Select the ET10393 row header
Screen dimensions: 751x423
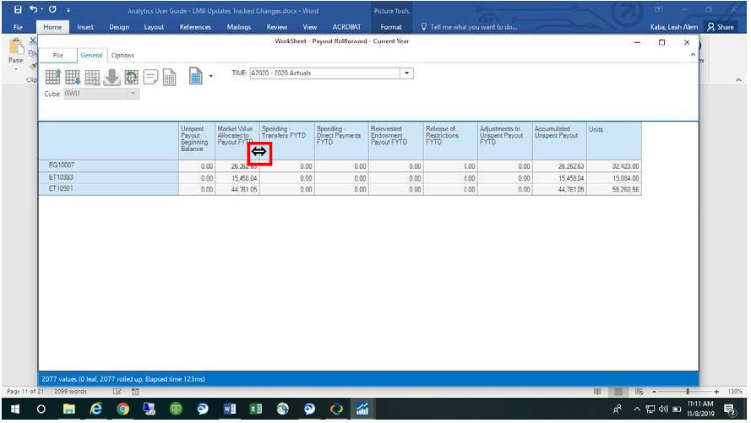(x=109, y=177)
